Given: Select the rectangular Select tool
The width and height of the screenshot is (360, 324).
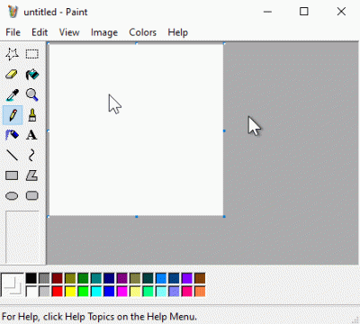Looking at the screenshot, I should [32, 54].
